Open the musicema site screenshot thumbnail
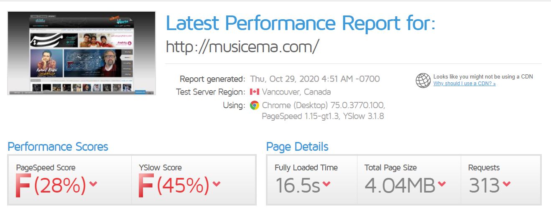Viewport: 551px width, 213px height. point(82,53)
